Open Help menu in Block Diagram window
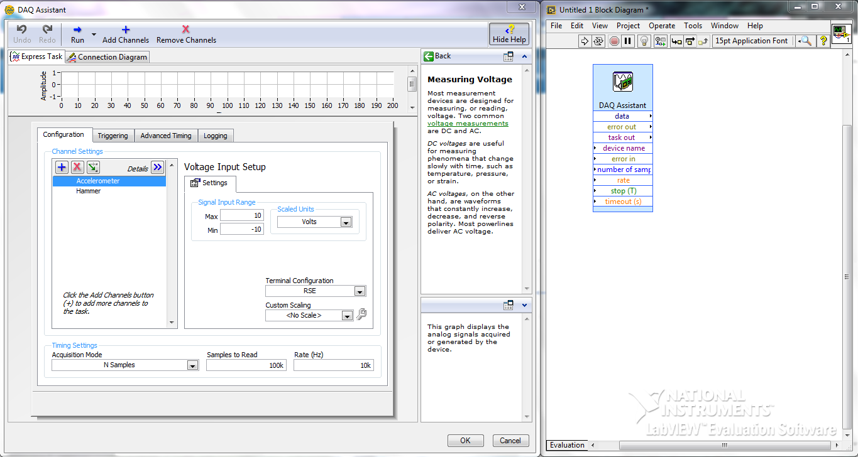Screen dimensions: 858x457 [755, 26]
